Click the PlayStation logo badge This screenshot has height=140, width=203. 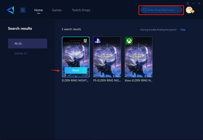98,41
